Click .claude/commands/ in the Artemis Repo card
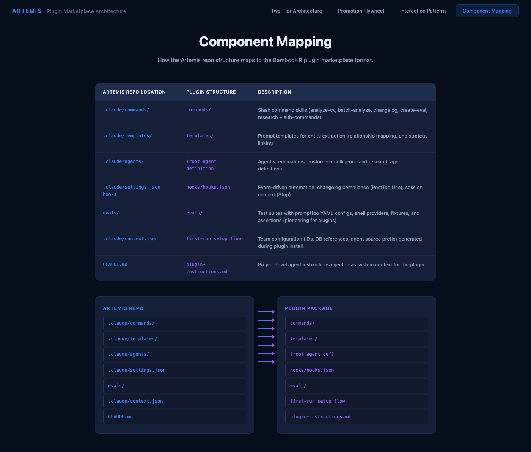Image resolution: width=531 pixels, height=452 pixels. click(174, 323)
